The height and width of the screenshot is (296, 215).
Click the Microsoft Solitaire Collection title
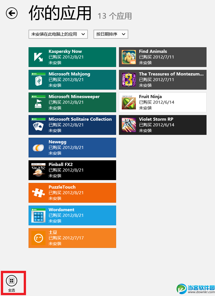click(80, 119)
